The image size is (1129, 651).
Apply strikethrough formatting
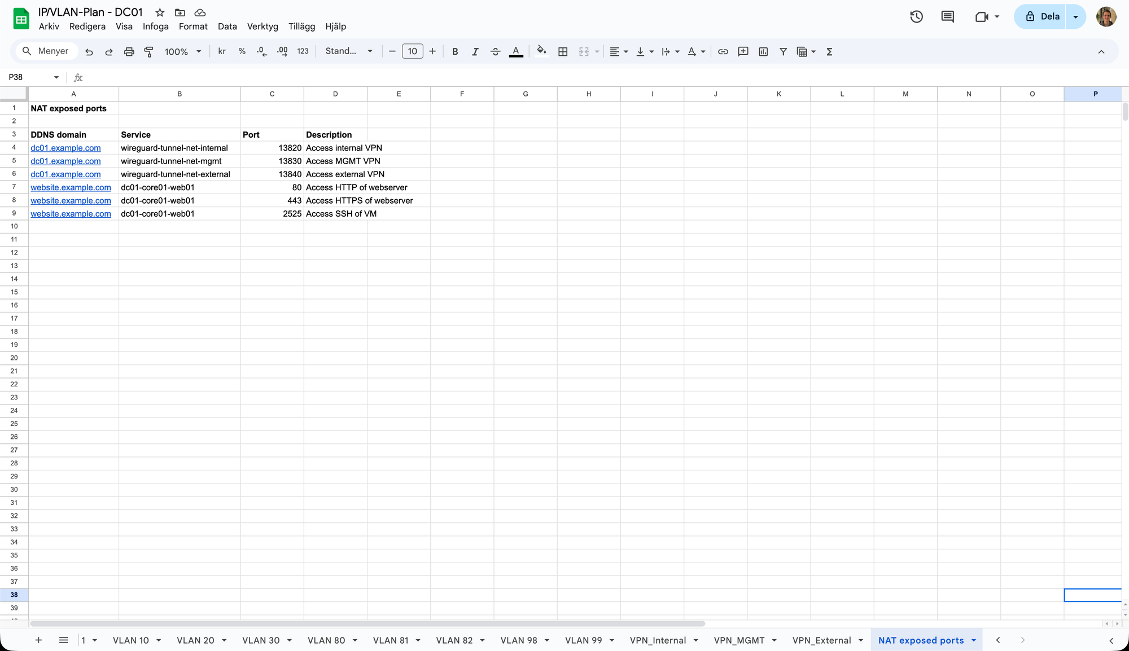495,51
